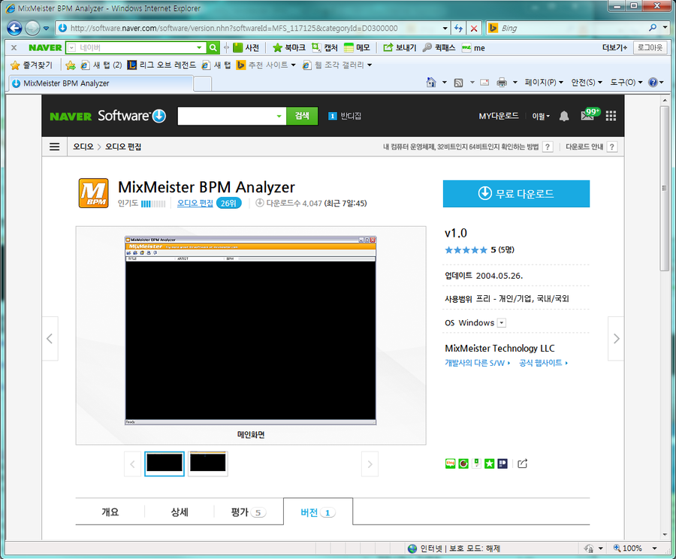
Task: Click the 무료 다운로드 button
Action: (516, 194)
